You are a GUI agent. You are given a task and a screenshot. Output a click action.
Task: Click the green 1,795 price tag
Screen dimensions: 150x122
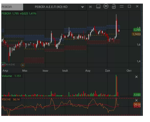pyautogui.click(x=137, y=30)
